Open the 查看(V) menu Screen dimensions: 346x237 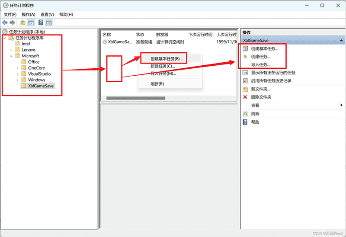(x=47, y=14)
